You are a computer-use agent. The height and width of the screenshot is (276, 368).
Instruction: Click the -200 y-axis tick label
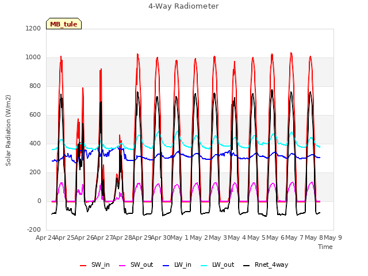34,230
